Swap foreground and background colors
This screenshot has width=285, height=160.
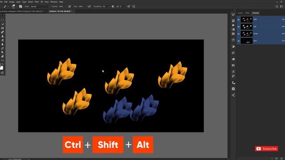coord(3,64)
